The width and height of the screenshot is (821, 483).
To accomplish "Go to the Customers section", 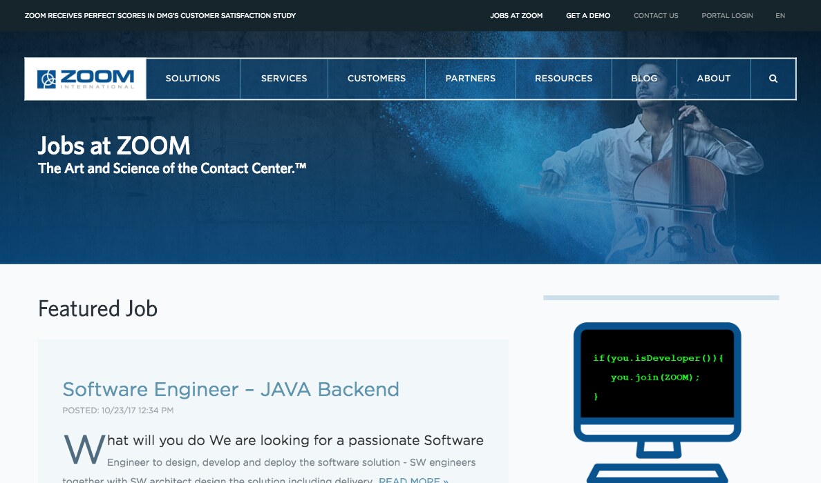I will pos(377,79).
